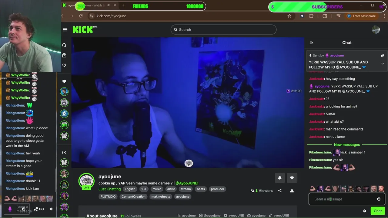The height and width of the screenshot is (218, 388).
Task: Click the '1 Viewers' count
Action: (262, 191)
